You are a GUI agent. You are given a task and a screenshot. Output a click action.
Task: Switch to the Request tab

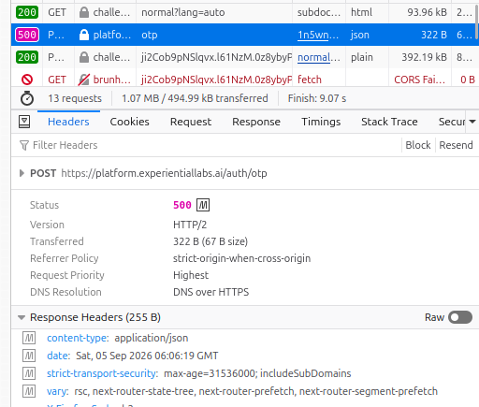pos(191,122)
